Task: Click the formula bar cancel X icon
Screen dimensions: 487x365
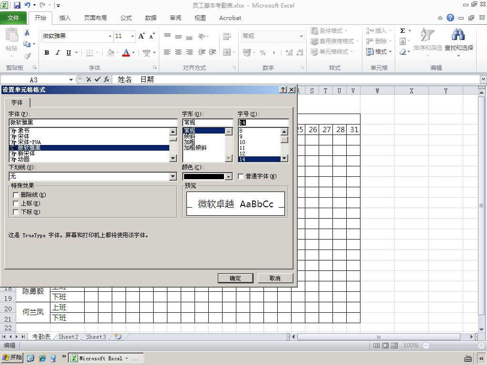Action: tap(88, 79)
